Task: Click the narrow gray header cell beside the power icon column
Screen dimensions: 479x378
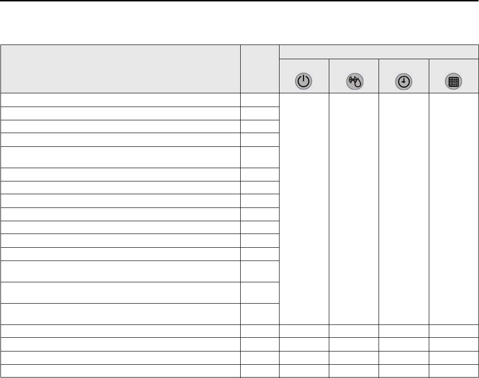Action: pos(260,69)
